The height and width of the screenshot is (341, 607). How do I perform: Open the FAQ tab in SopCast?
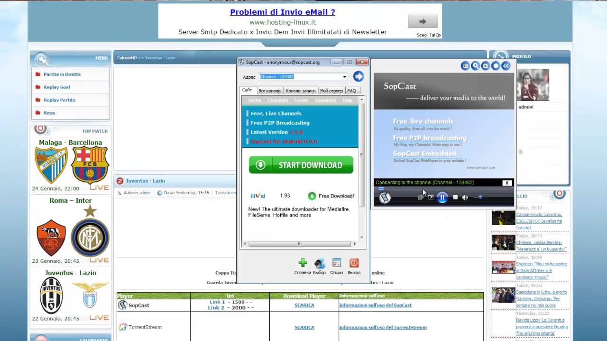(x=351, y=90)
